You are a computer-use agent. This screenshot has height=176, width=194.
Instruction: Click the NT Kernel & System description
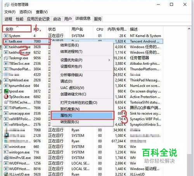click(145, 36)
